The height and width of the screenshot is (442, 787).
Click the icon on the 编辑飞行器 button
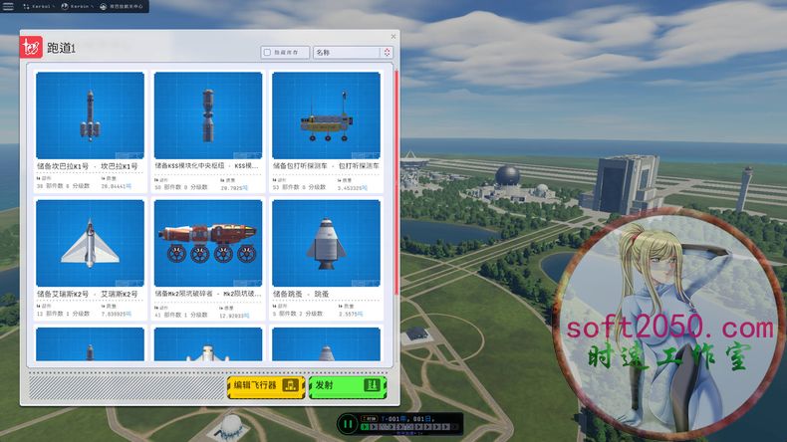(x=292, y=385)
